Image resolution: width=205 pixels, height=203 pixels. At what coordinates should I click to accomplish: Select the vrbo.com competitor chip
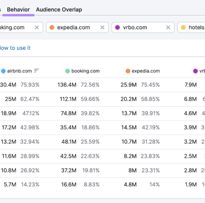(143, 28)
